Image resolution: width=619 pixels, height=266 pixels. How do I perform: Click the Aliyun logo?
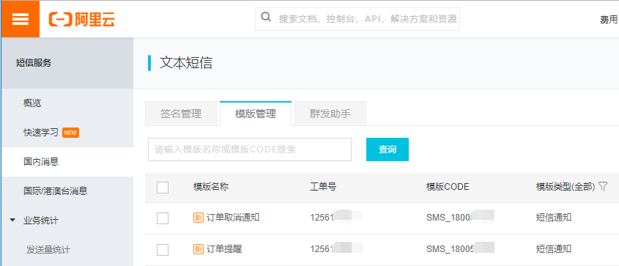(82, 19)
